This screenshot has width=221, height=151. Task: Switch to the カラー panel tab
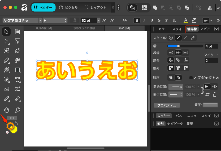point(163,29)
